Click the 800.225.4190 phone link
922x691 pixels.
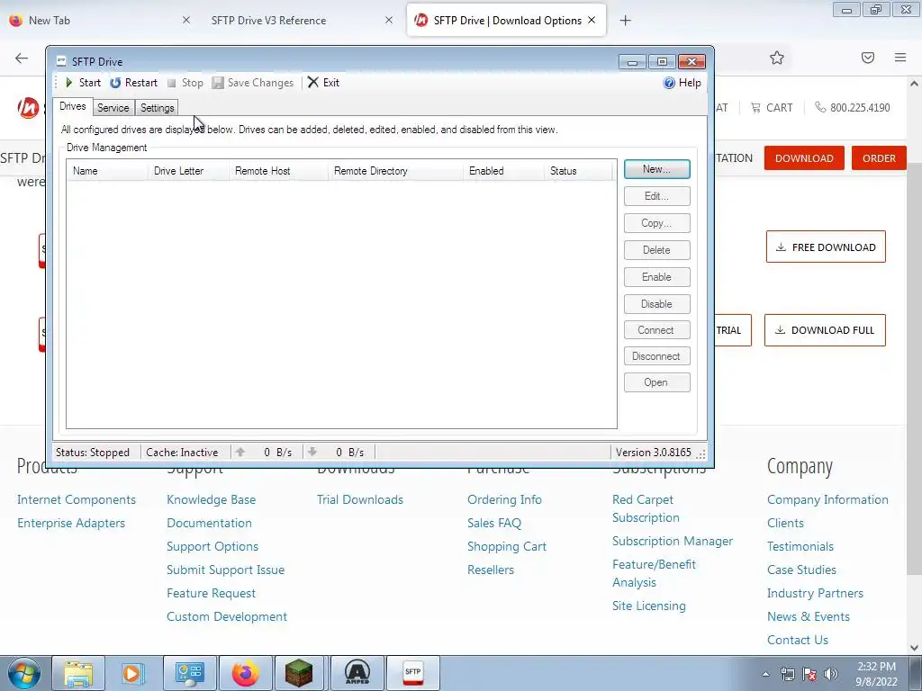click(853, 108)
